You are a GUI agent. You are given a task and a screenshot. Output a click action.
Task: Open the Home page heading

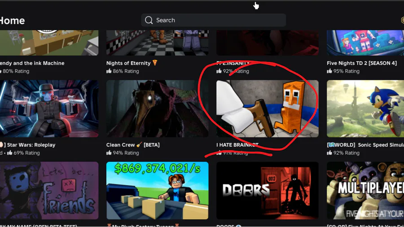click(12, 21)
